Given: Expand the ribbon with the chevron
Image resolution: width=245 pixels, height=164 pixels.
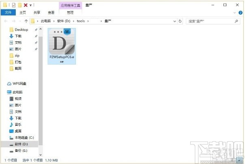Looking at the screenshot, I should pos(234,13).
